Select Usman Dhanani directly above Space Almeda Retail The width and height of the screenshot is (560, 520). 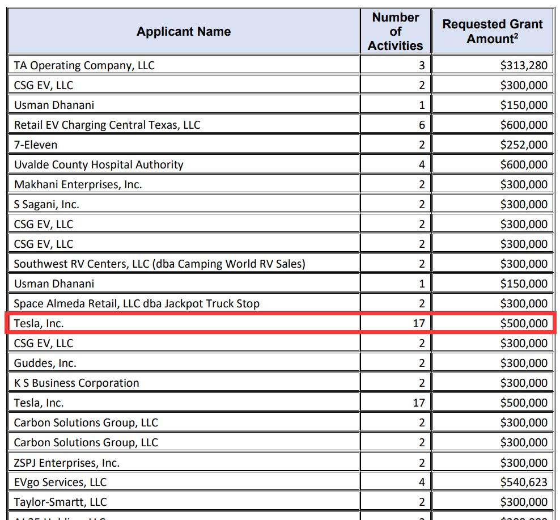[x=184, y=284]
